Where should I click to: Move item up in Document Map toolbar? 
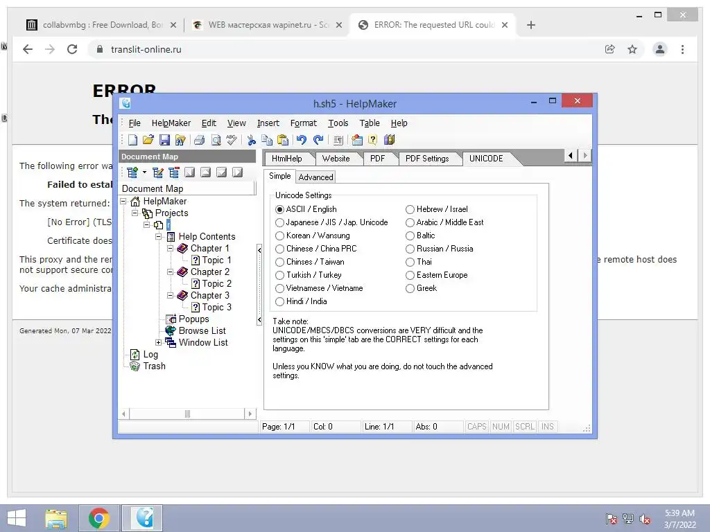pyautogui.click(x=205, y=172)
